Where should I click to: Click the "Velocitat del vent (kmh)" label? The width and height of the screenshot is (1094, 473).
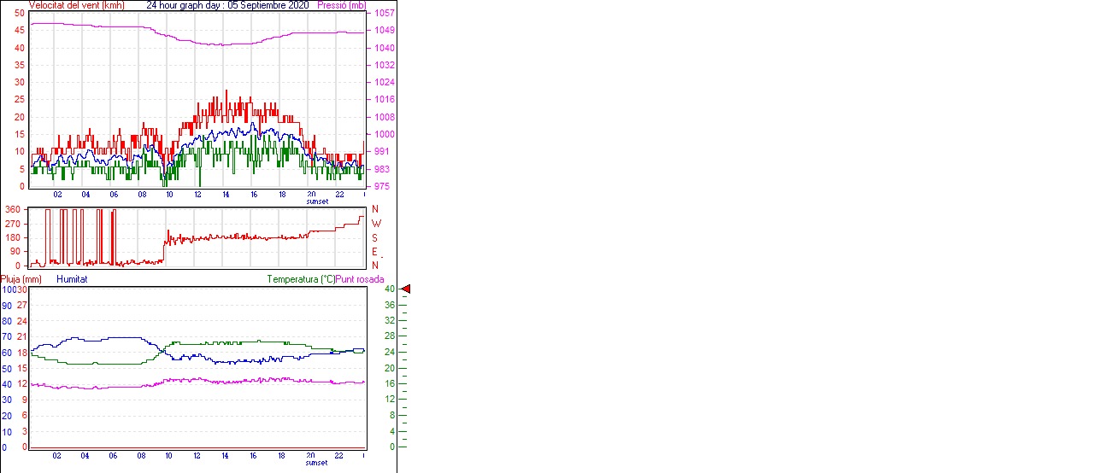point(77,5)
